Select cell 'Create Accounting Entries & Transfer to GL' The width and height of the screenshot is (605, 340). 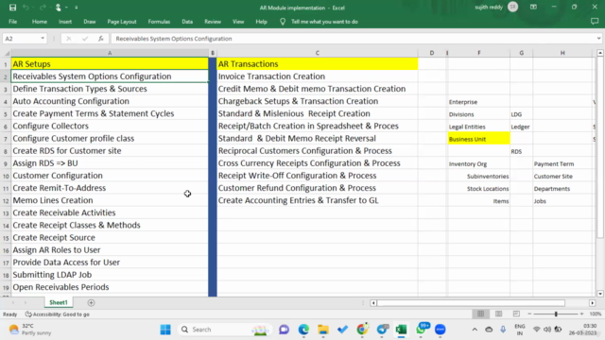tap(318, 200)
